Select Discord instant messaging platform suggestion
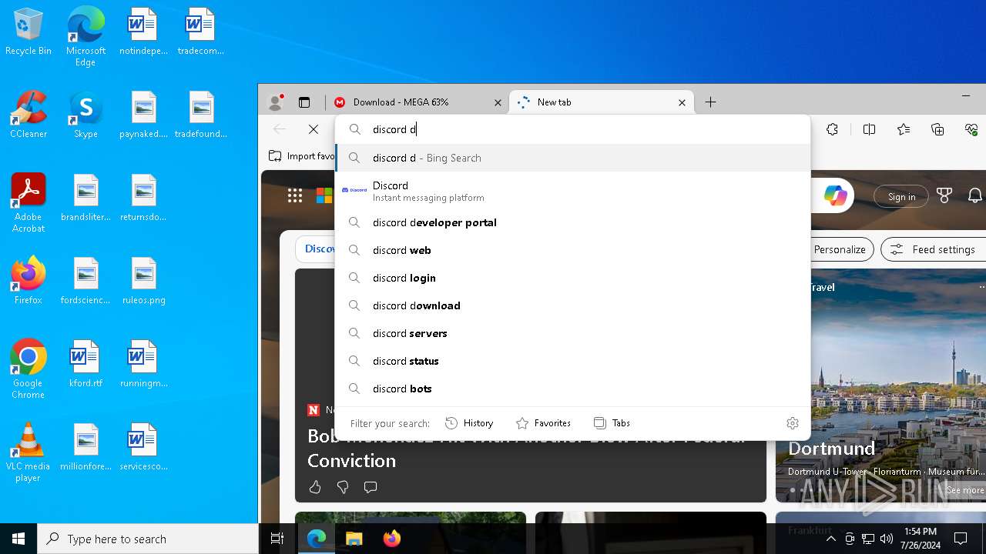The height and width of the screenshot is (554, 986). (572, 191)
